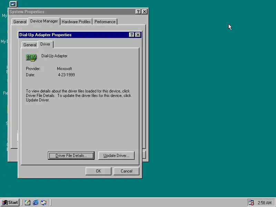276x207 pixels.
Task: Click the small window icon above System Properties
Action: (13, 4)
